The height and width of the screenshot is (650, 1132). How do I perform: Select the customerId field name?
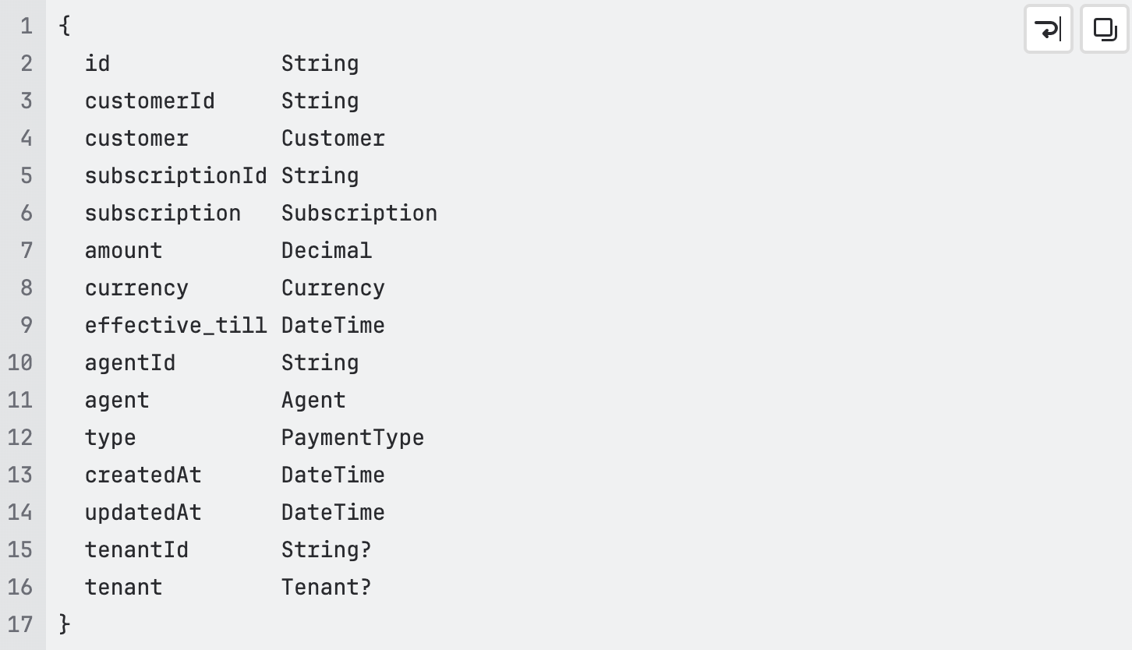(x=149, y=101)
